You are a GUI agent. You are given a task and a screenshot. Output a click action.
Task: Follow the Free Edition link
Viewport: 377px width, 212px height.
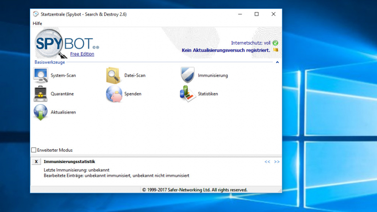(82, 54)
